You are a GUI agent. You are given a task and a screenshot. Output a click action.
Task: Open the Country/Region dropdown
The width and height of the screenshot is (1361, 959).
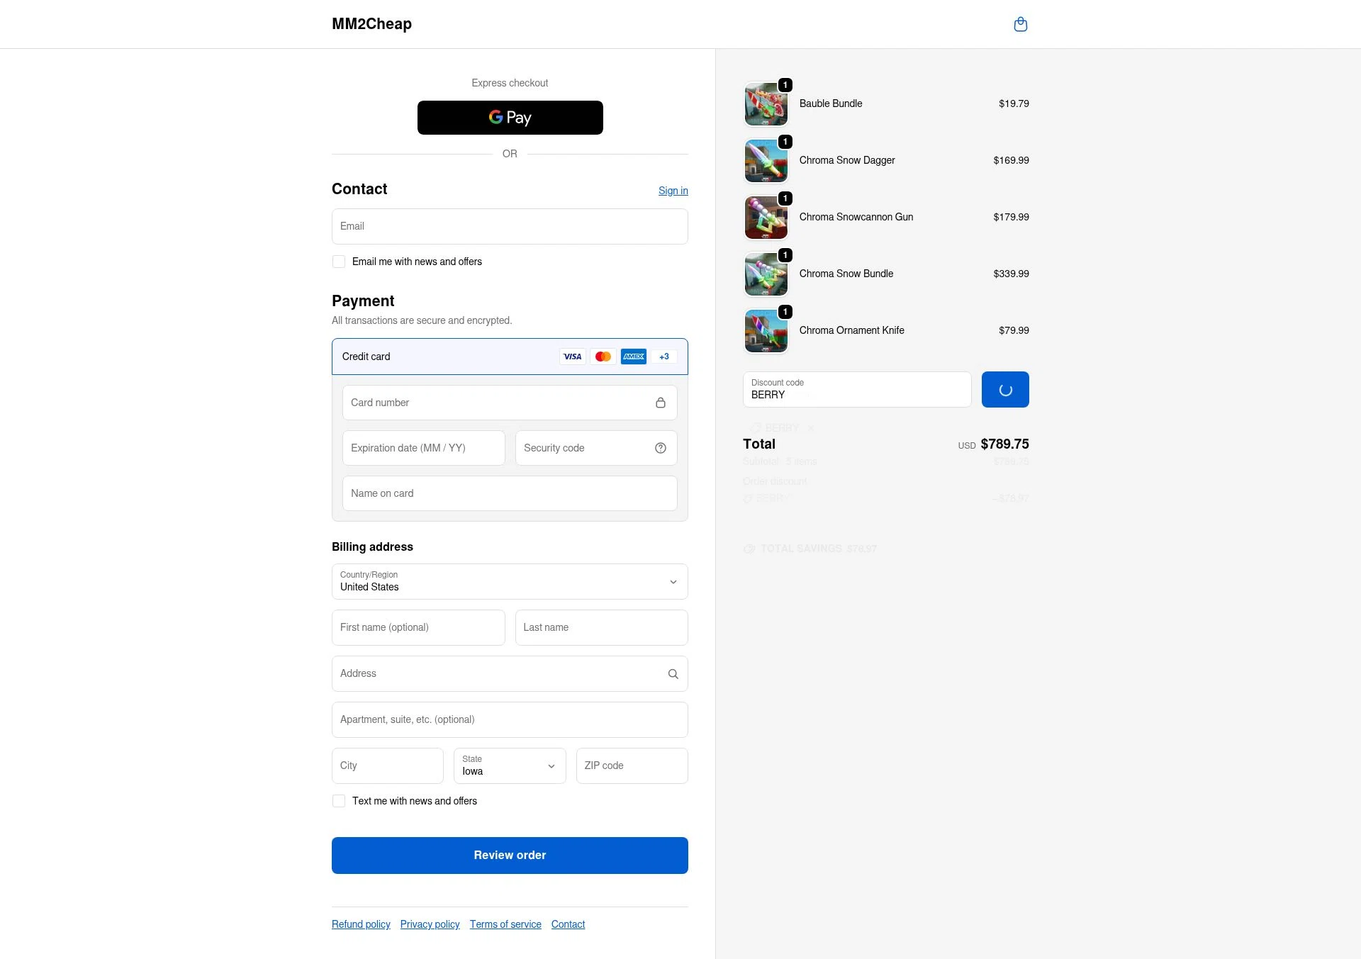510,581
